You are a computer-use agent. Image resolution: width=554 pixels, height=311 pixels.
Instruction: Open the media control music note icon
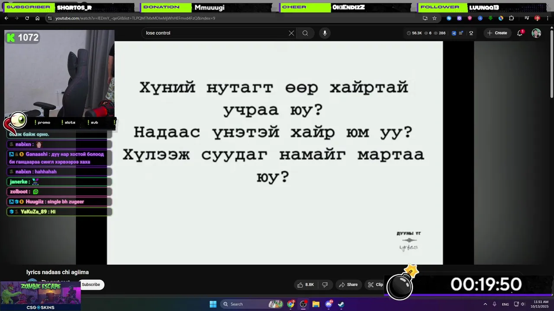pyautogui.click(x=527, y=18)
